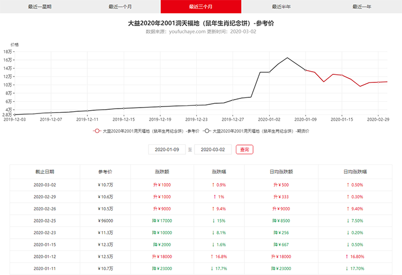The image size is (402, 275).
Task: Click the percentage cell 17.7%
Action: [x=219, y=269]
